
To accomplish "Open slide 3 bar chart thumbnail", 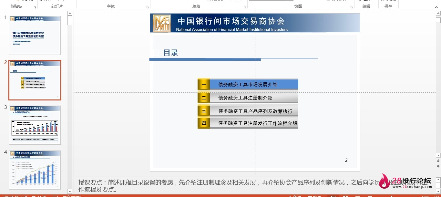I will [35, 125].
